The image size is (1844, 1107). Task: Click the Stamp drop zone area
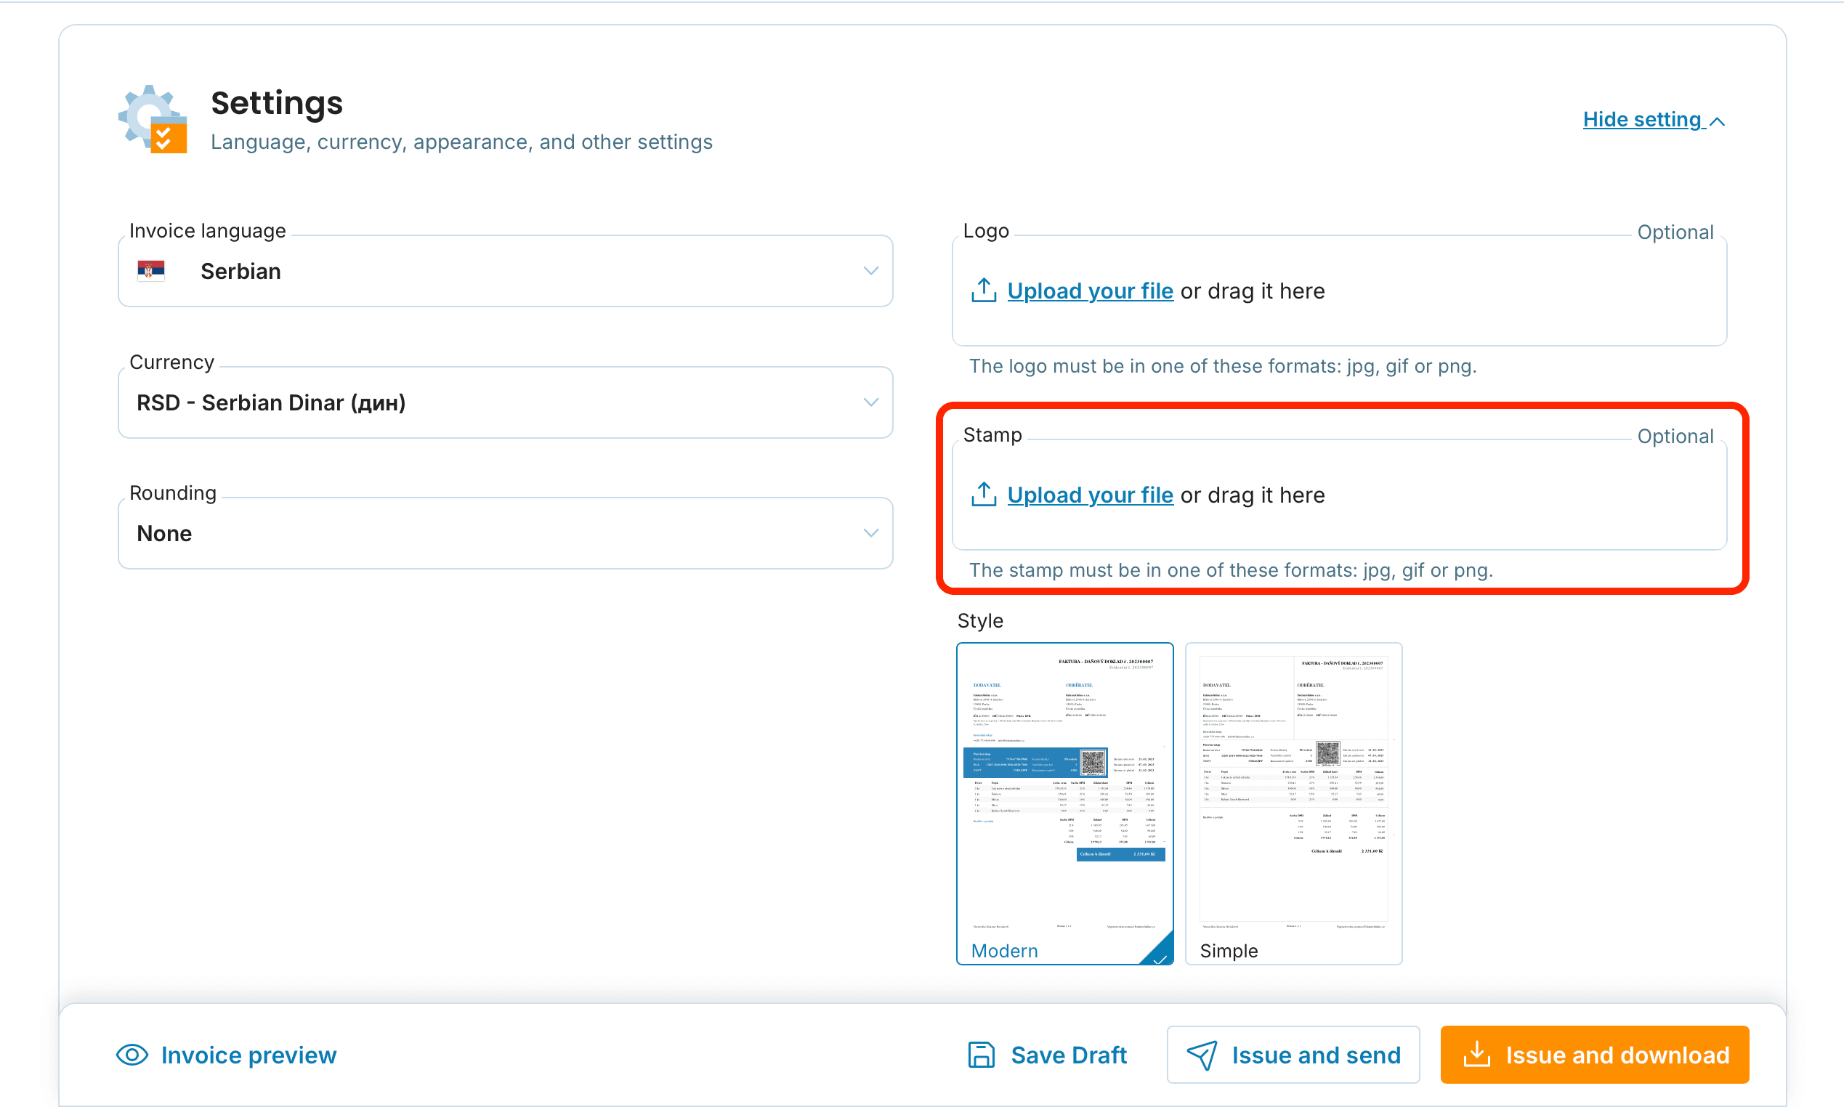tap(1340, 495)
